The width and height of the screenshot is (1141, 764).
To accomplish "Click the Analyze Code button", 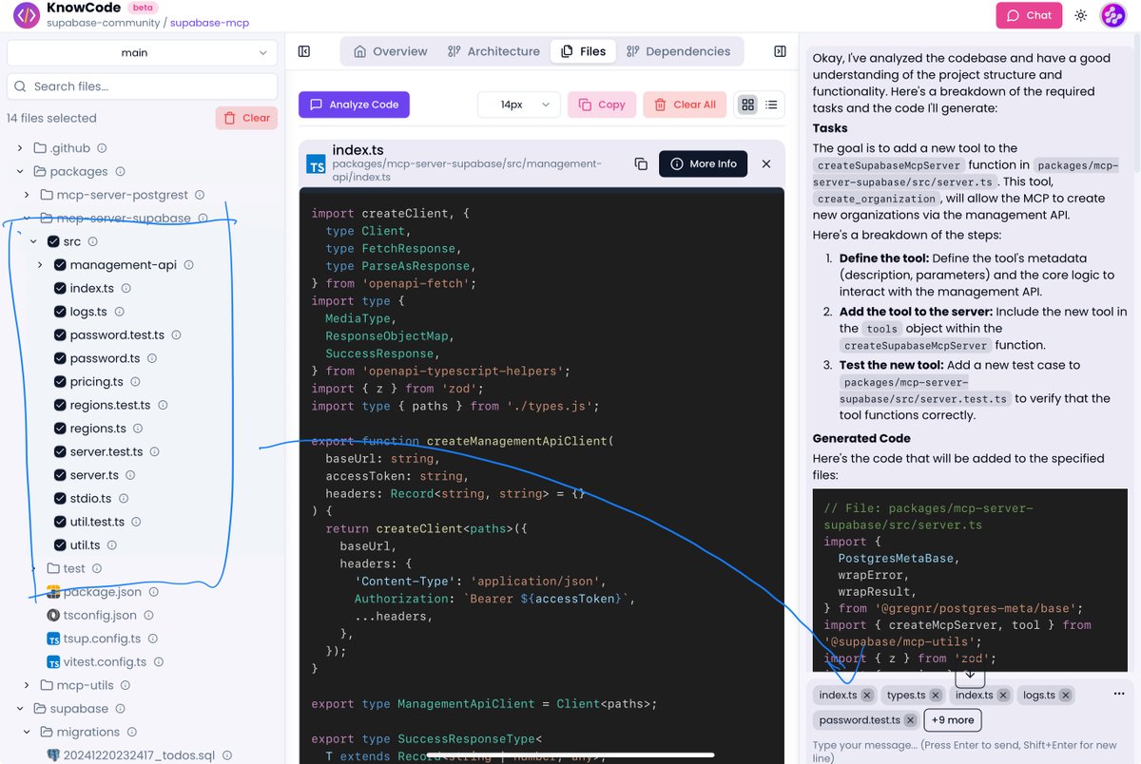I will point(354,105).
